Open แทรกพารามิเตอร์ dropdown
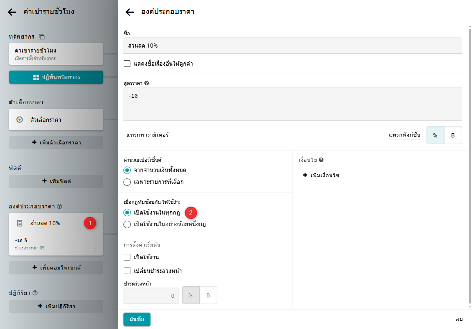Image resolution: width=472 pixels, height=329 pixels. (148, 135)
